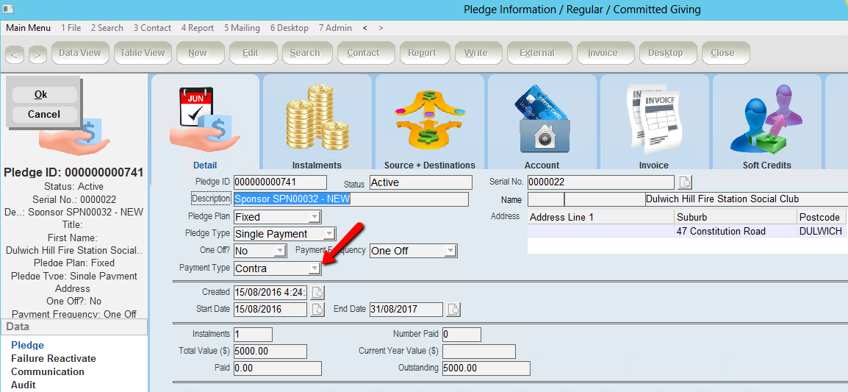Expand the Payment Frequency dropdown
The image size is (848, 392).
[450, 251]
